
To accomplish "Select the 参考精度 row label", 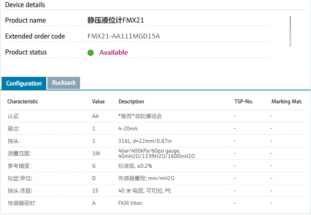I will point(19,166).
